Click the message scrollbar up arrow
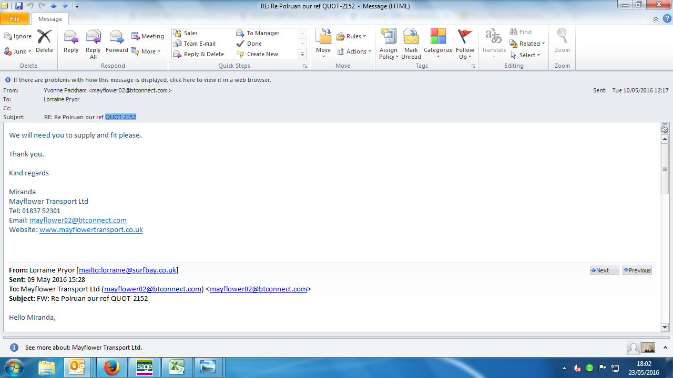Image resolution: width=673 pixels, height=378 pixels. tap(665, 139)
